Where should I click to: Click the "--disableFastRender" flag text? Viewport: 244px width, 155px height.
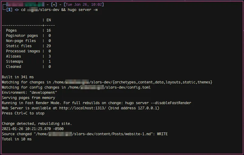171,103
